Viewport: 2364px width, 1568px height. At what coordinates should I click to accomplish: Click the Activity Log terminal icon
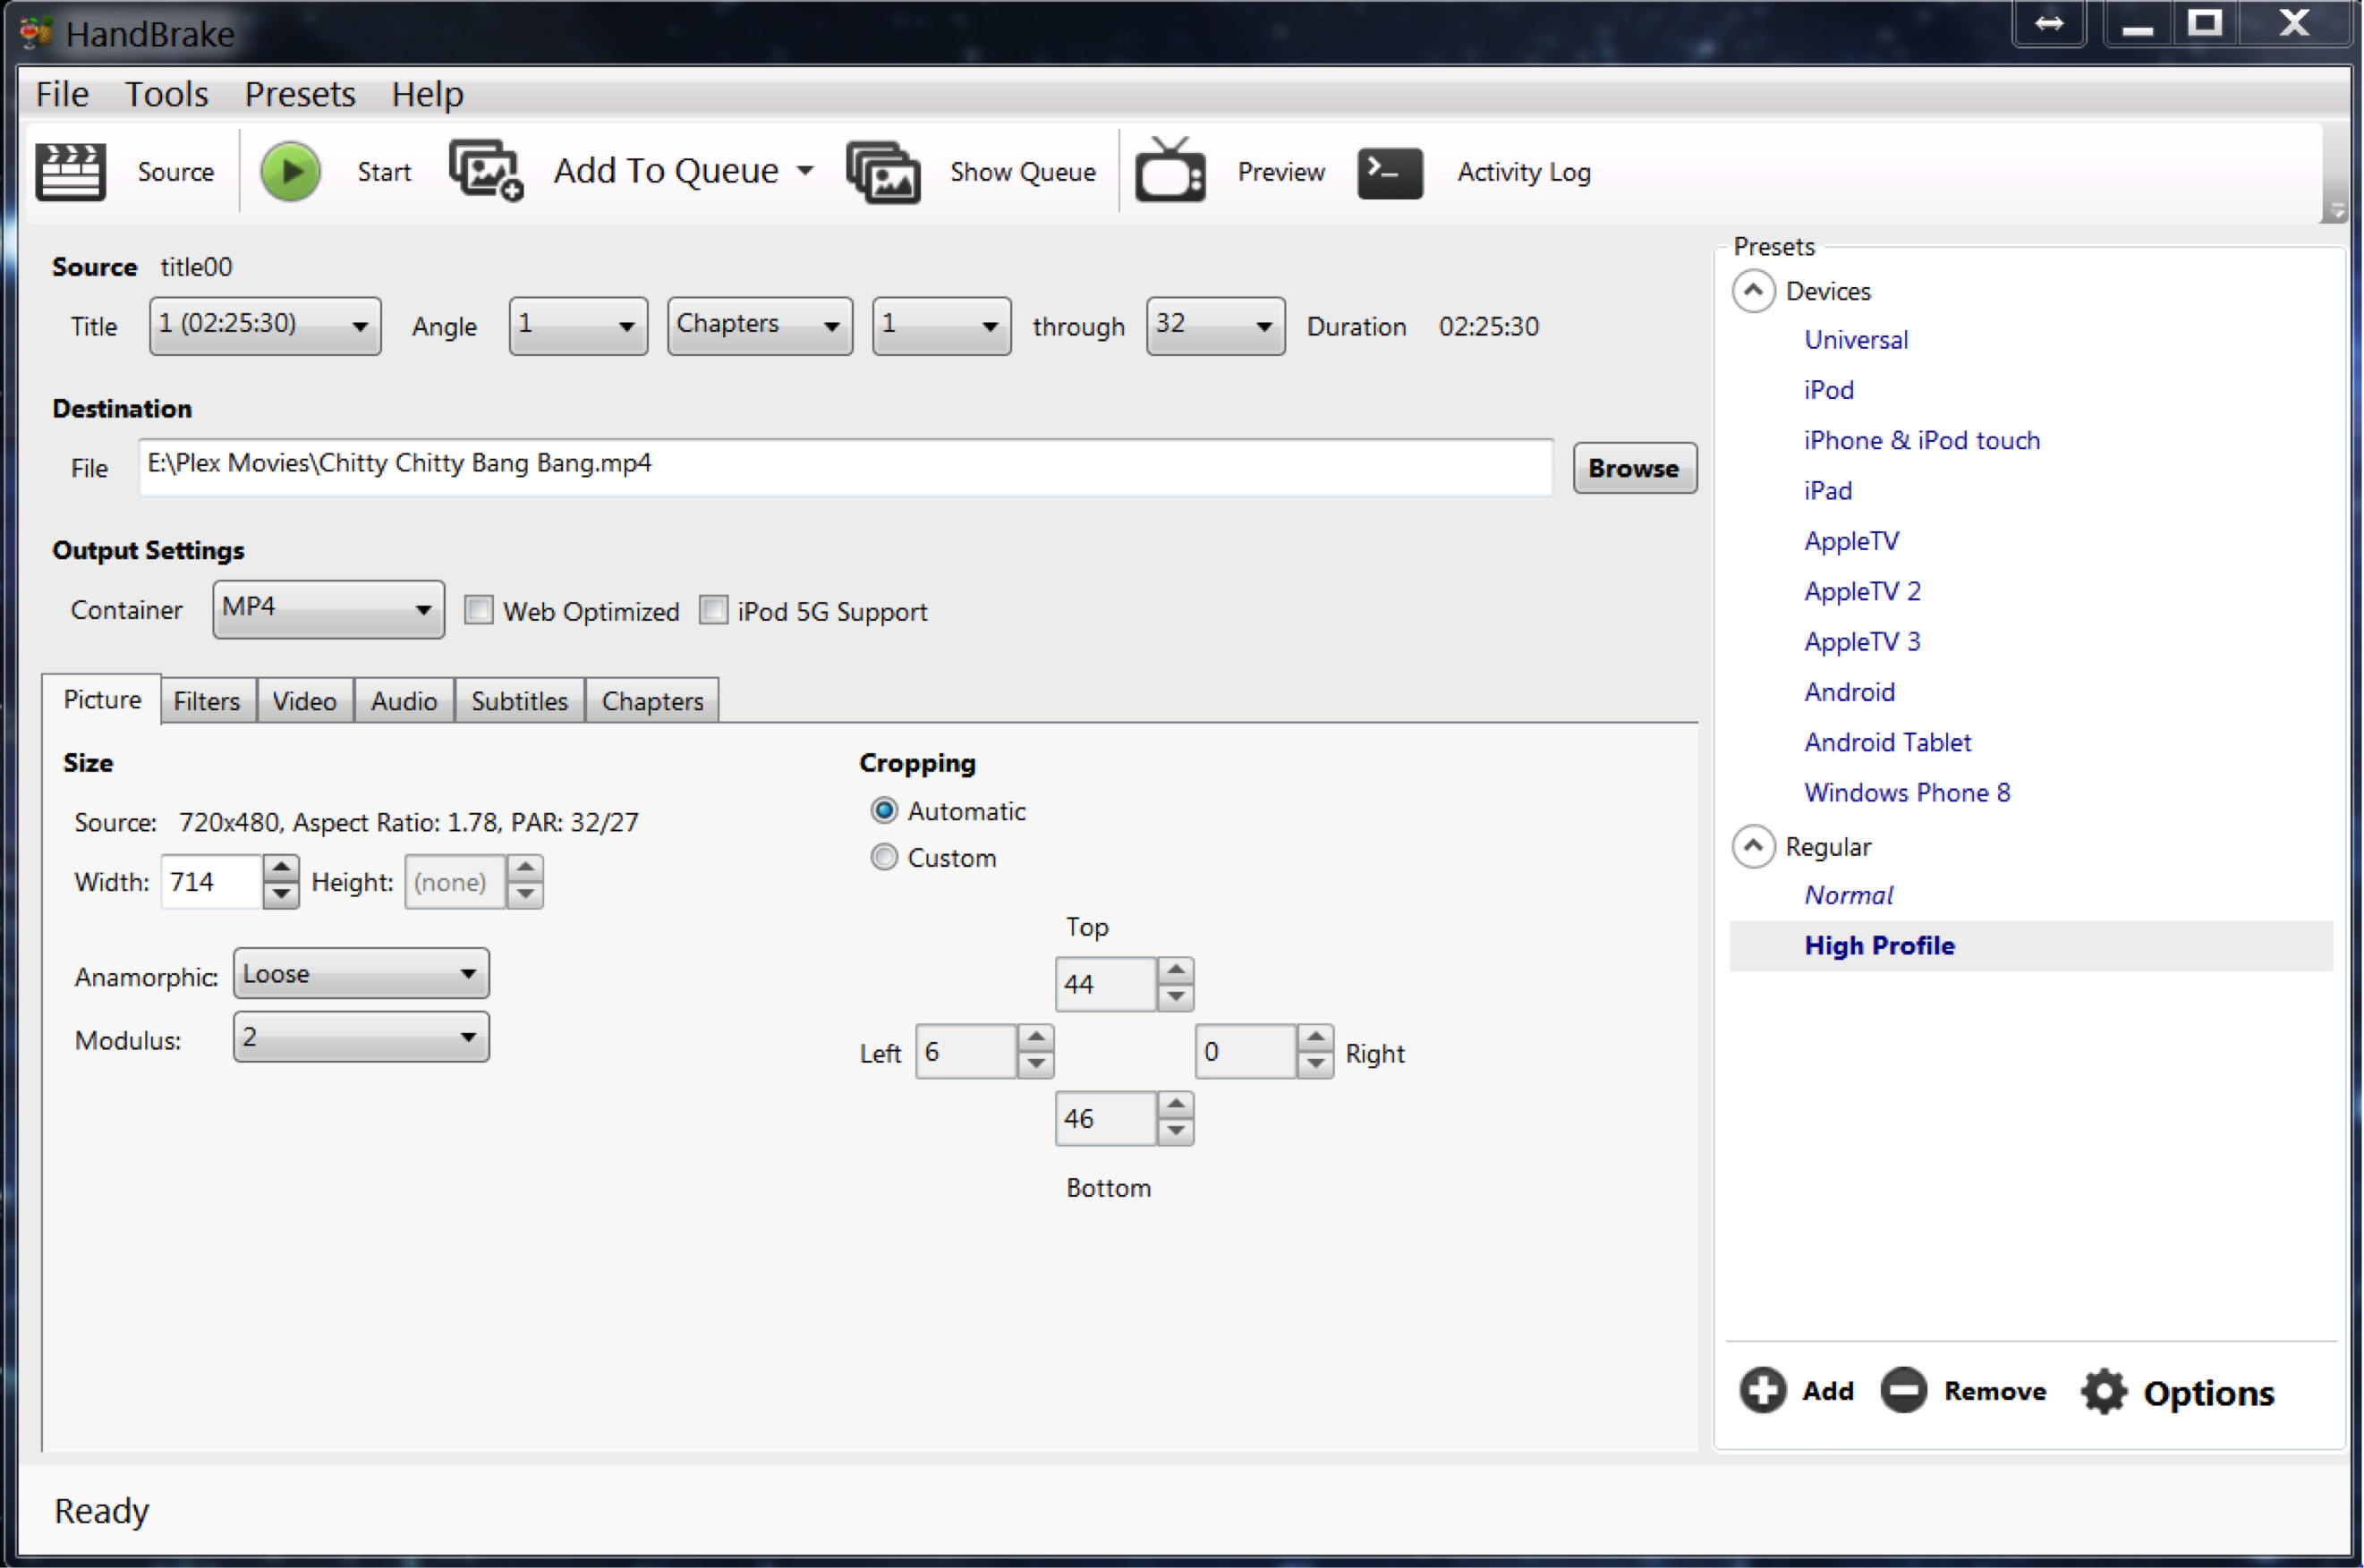pyautogui.click(x=1390, y=173)
